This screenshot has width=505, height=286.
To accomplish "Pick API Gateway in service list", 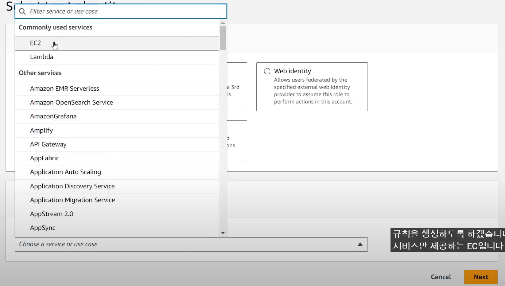I will (x=117, y=144).
